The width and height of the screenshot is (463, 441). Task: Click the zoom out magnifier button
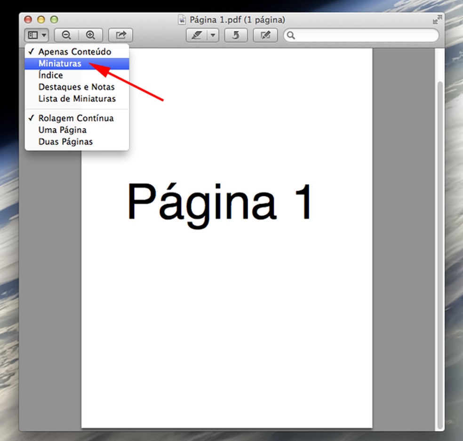66,35
